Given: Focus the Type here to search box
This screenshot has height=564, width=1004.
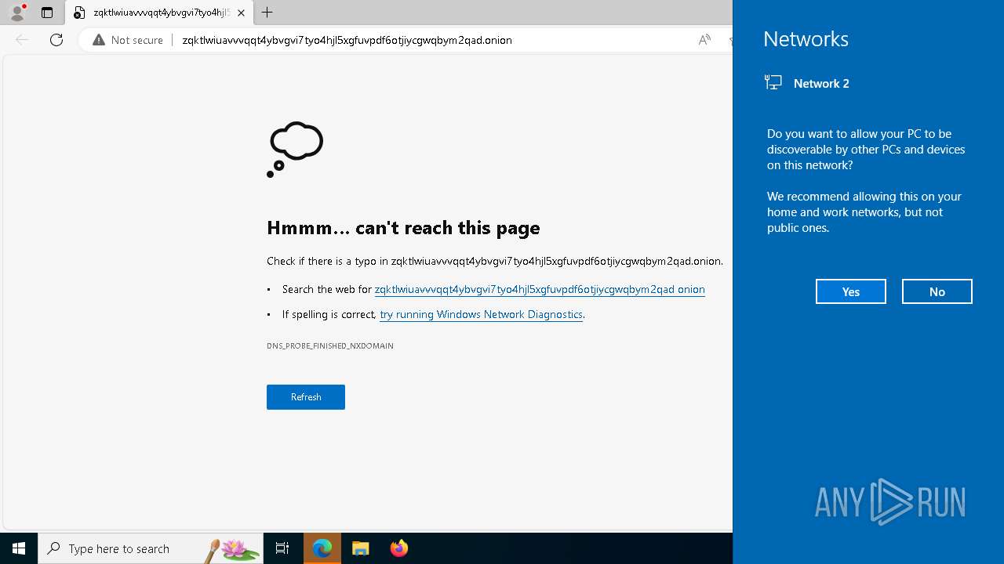Looking at the screenshot, I should click(151, 548).
